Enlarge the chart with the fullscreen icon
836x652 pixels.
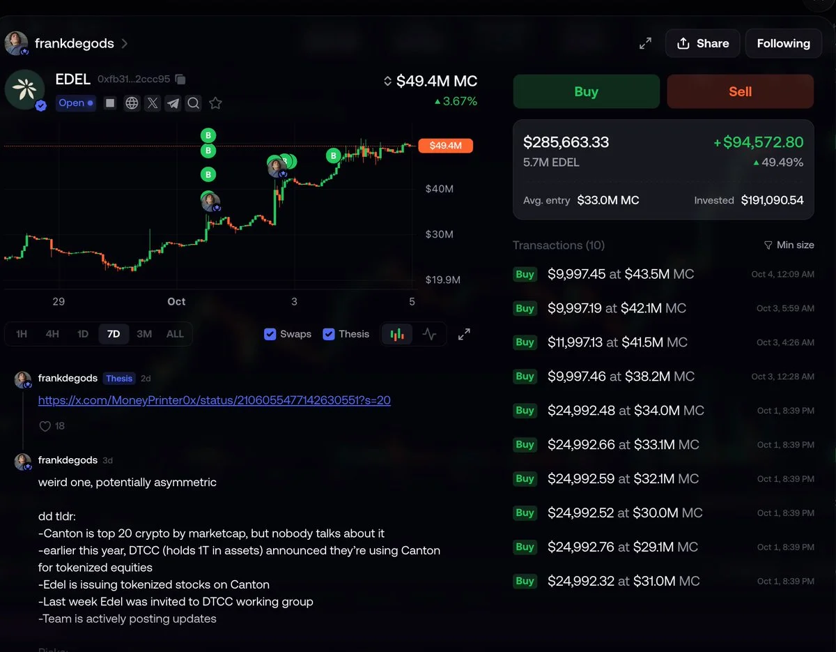pyautogui.click(x=464, y=334)
